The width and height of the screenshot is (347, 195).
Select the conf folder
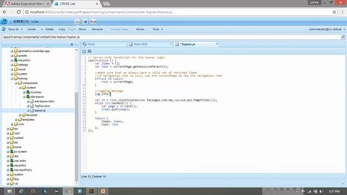tap(17, 133)
